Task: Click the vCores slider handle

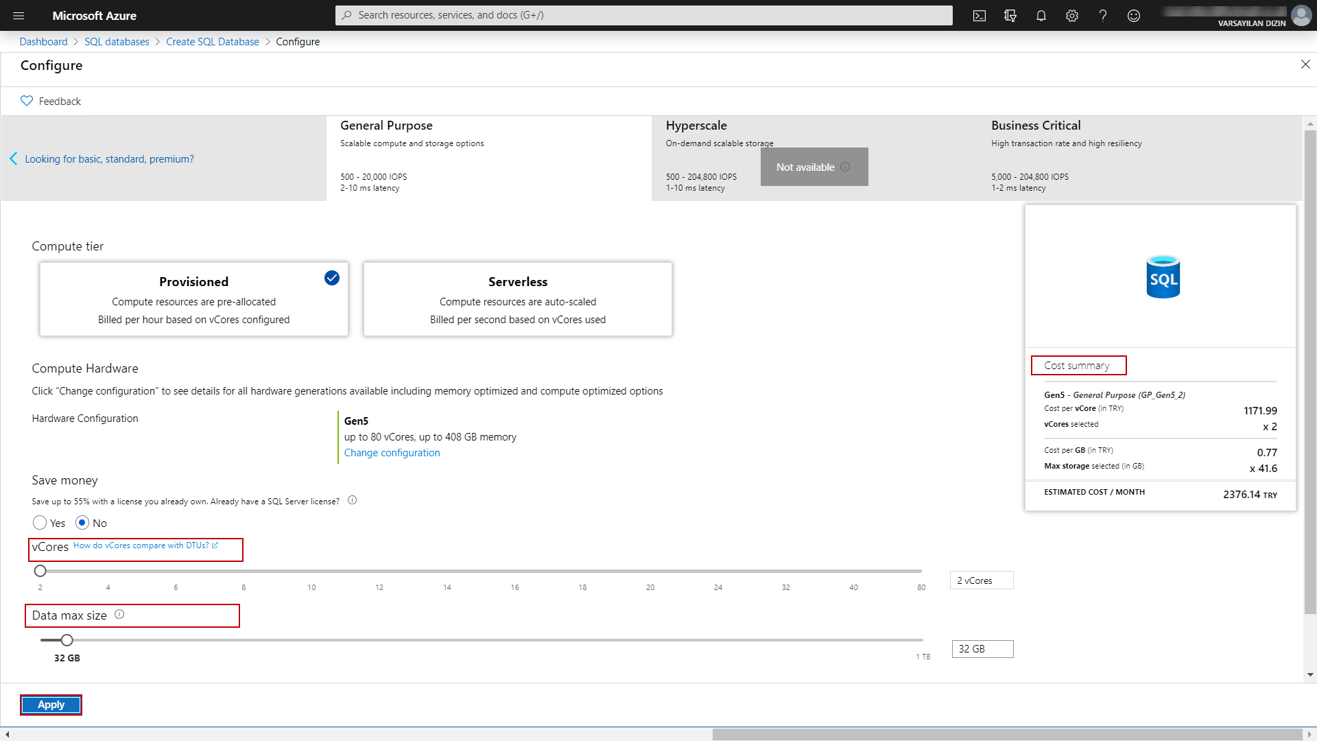Action: (40, 571)
